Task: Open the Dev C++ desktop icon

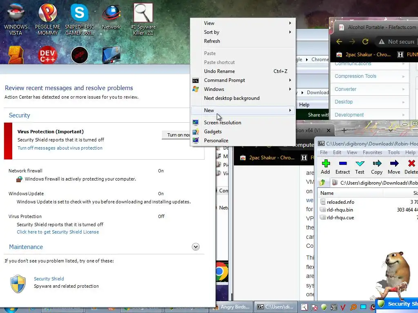Action: click(47, 55)
